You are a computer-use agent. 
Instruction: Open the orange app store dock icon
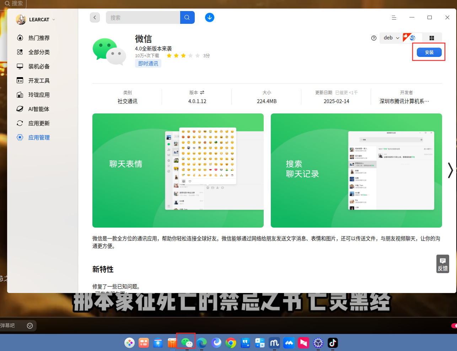click(x=172, y=343)
